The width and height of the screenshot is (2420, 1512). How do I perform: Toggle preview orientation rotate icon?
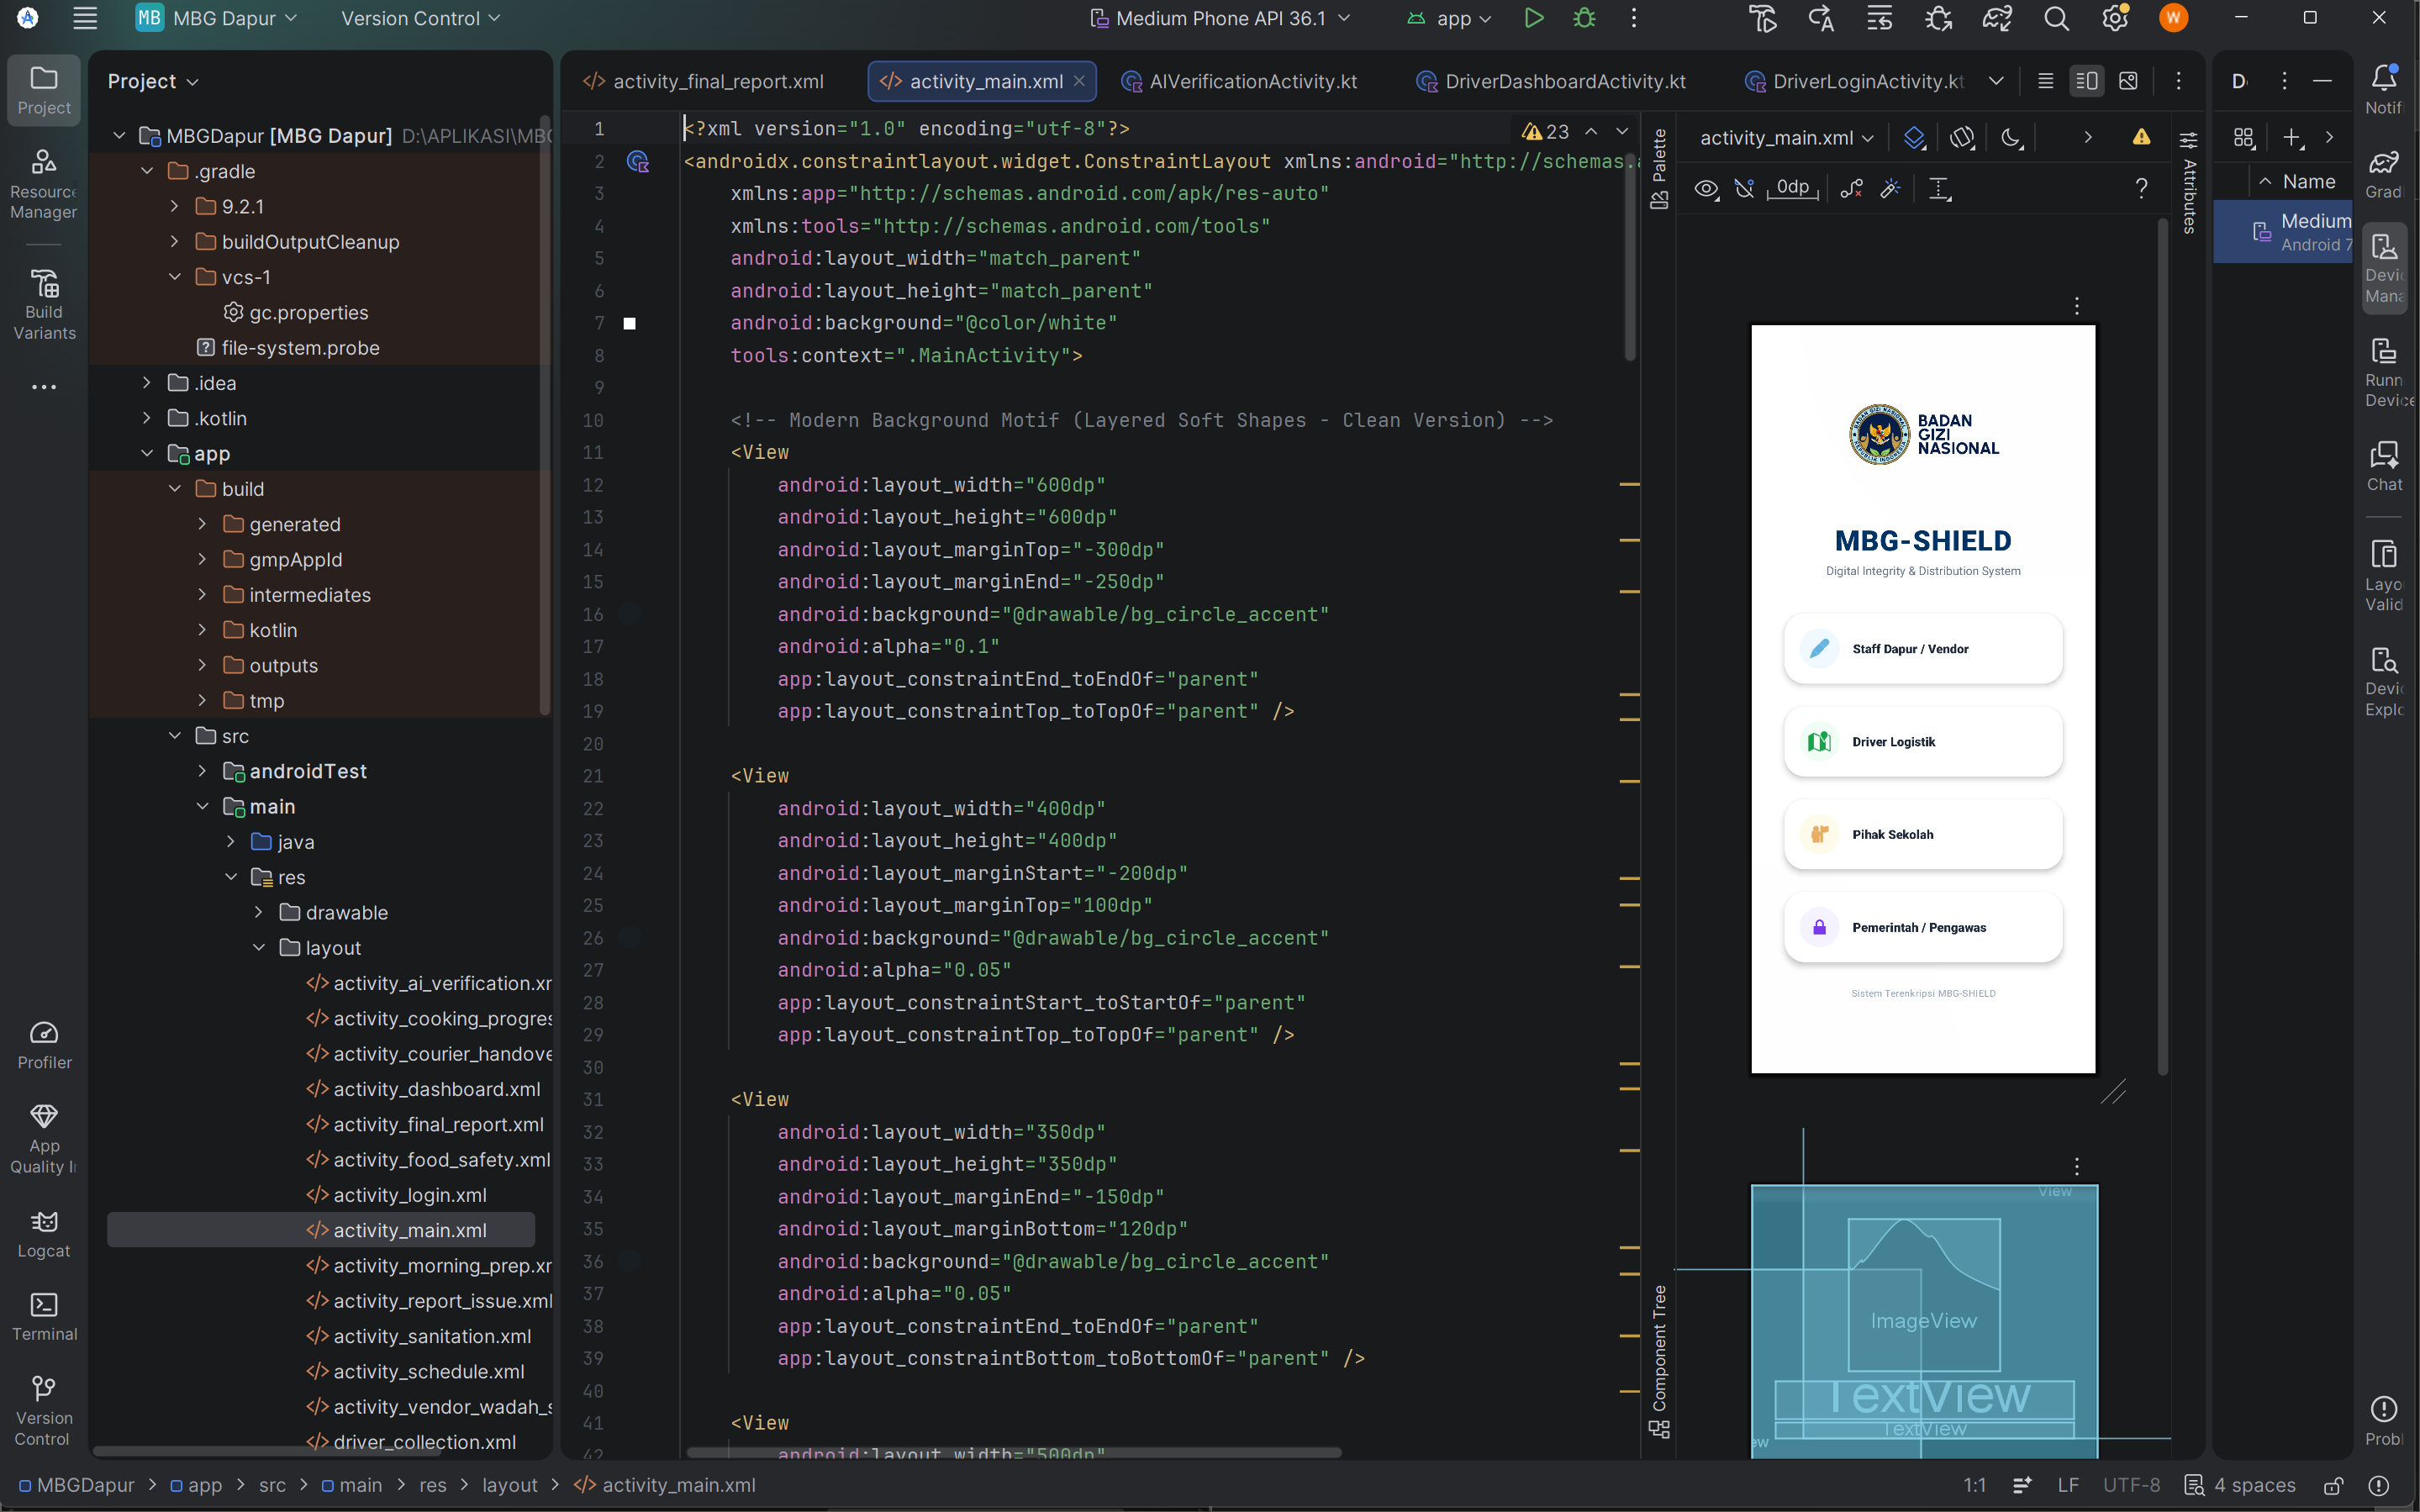click(x=1962, y=137)
